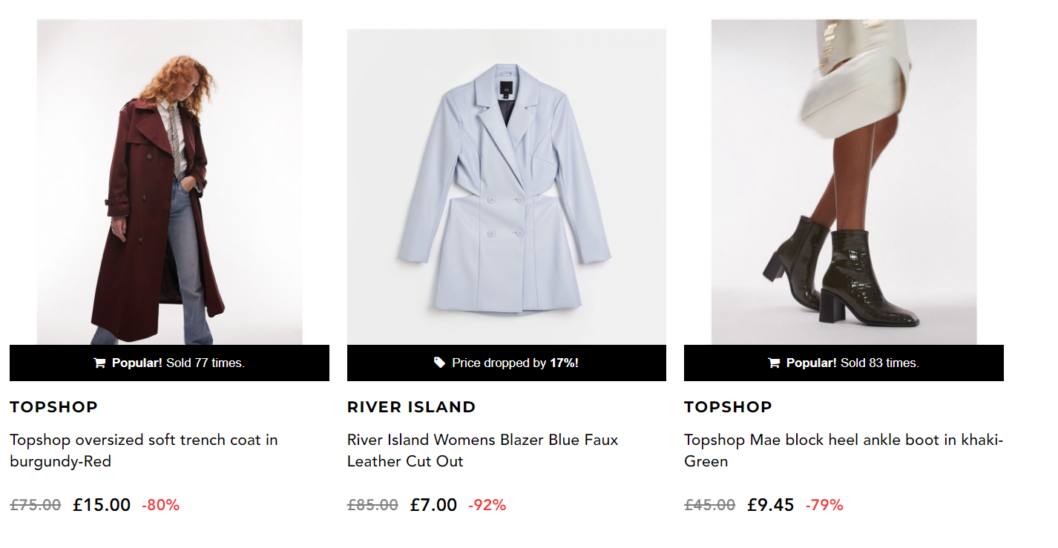
Task: Open the RIVER ISLAND brand heading
Action: 411,407
